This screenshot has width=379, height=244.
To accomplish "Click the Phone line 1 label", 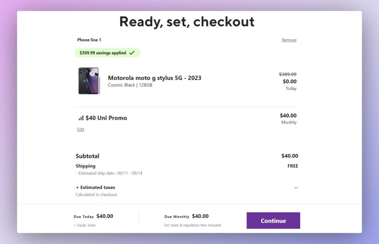I will pos(89,40).
